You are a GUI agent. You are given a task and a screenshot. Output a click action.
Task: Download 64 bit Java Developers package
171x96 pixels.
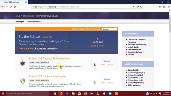tap(110, 83)
